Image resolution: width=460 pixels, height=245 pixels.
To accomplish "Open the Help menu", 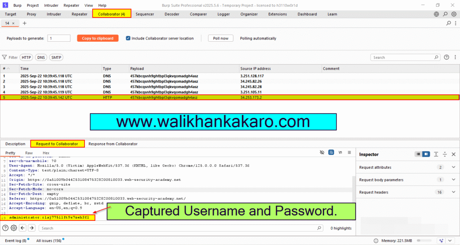I will click(102, 5).
